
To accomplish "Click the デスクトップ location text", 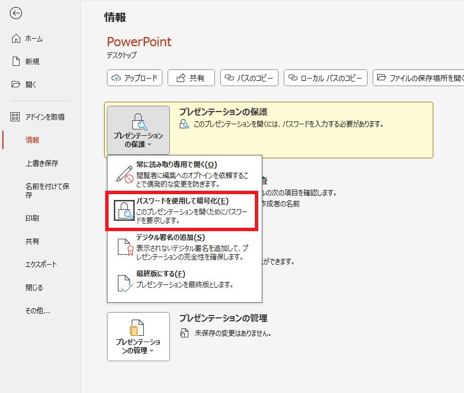I will tap(121, 55).
